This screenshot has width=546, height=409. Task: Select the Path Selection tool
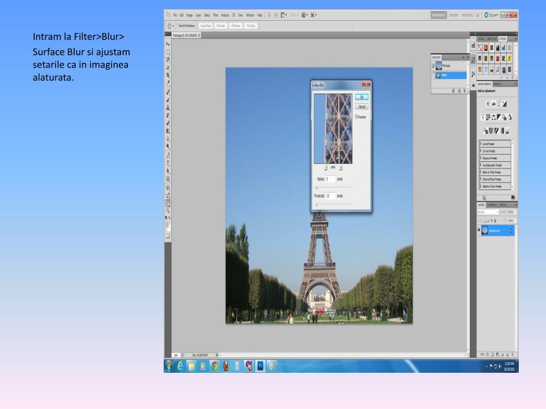coord(168,171)
